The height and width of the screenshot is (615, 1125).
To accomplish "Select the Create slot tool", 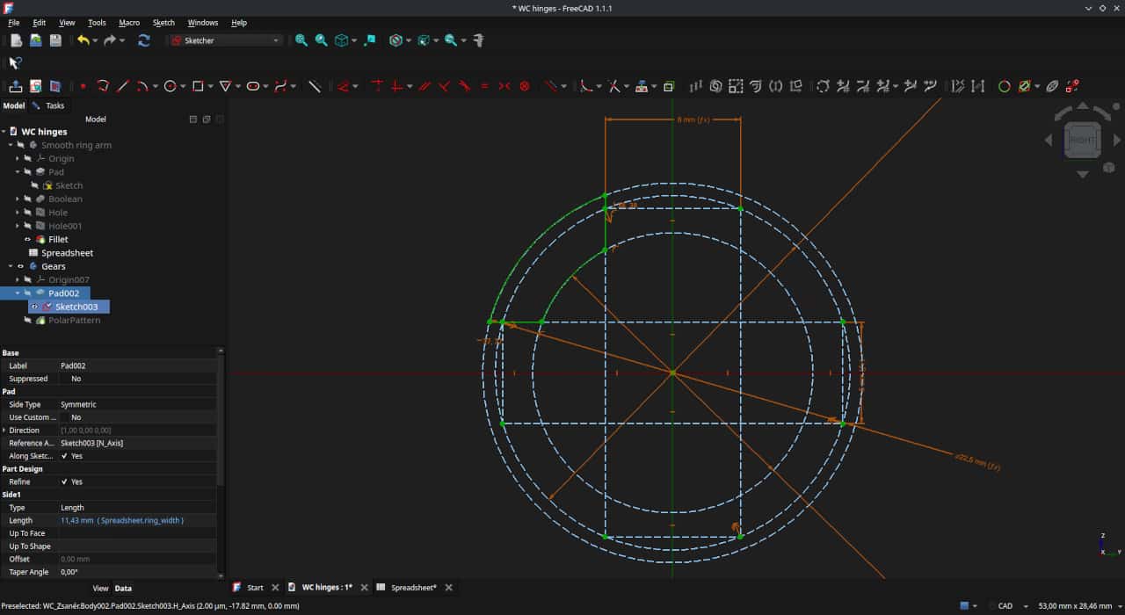I will (x=253, y=86).
